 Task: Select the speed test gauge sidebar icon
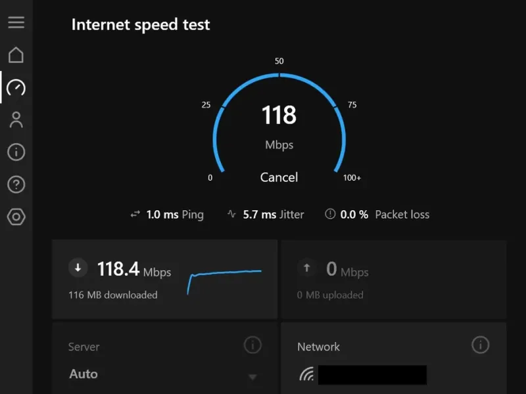coord(16,87)
